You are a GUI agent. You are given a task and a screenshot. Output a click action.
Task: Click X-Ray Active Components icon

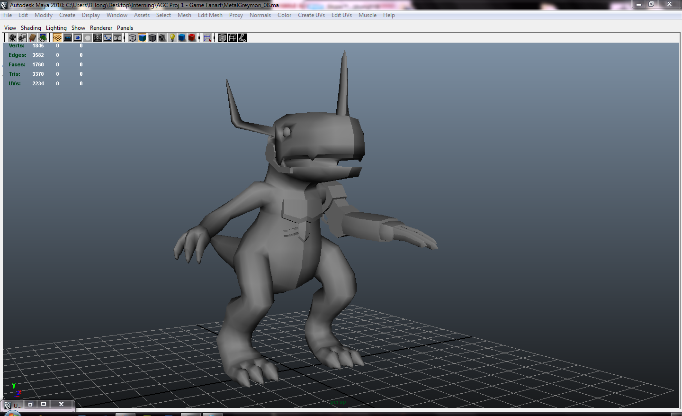pyautogui.click(x=232, y=38)
